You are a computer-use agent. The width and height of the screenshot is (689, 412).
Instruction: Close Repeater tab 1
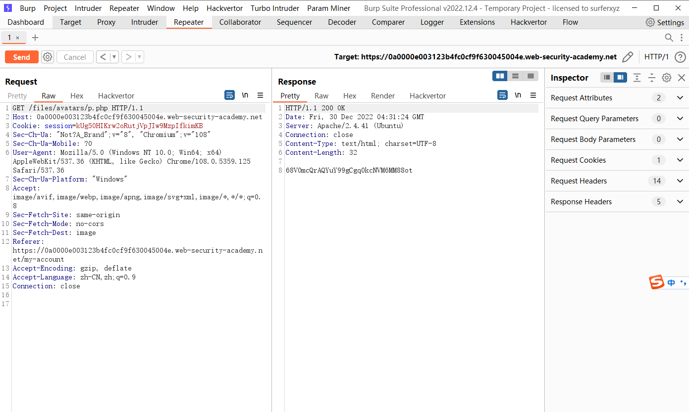point(18,38)
